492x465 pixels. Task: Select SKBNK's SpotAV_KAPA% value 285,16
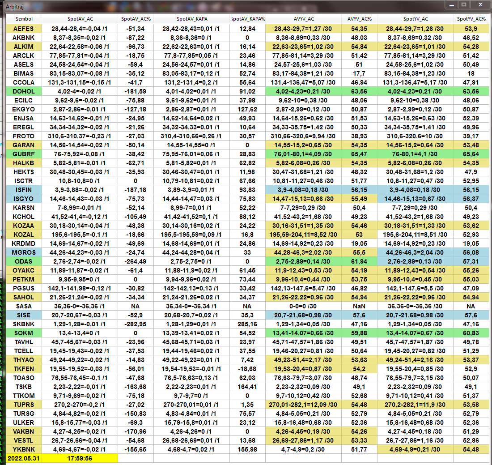pyautogui.click(x=248, y=324)
